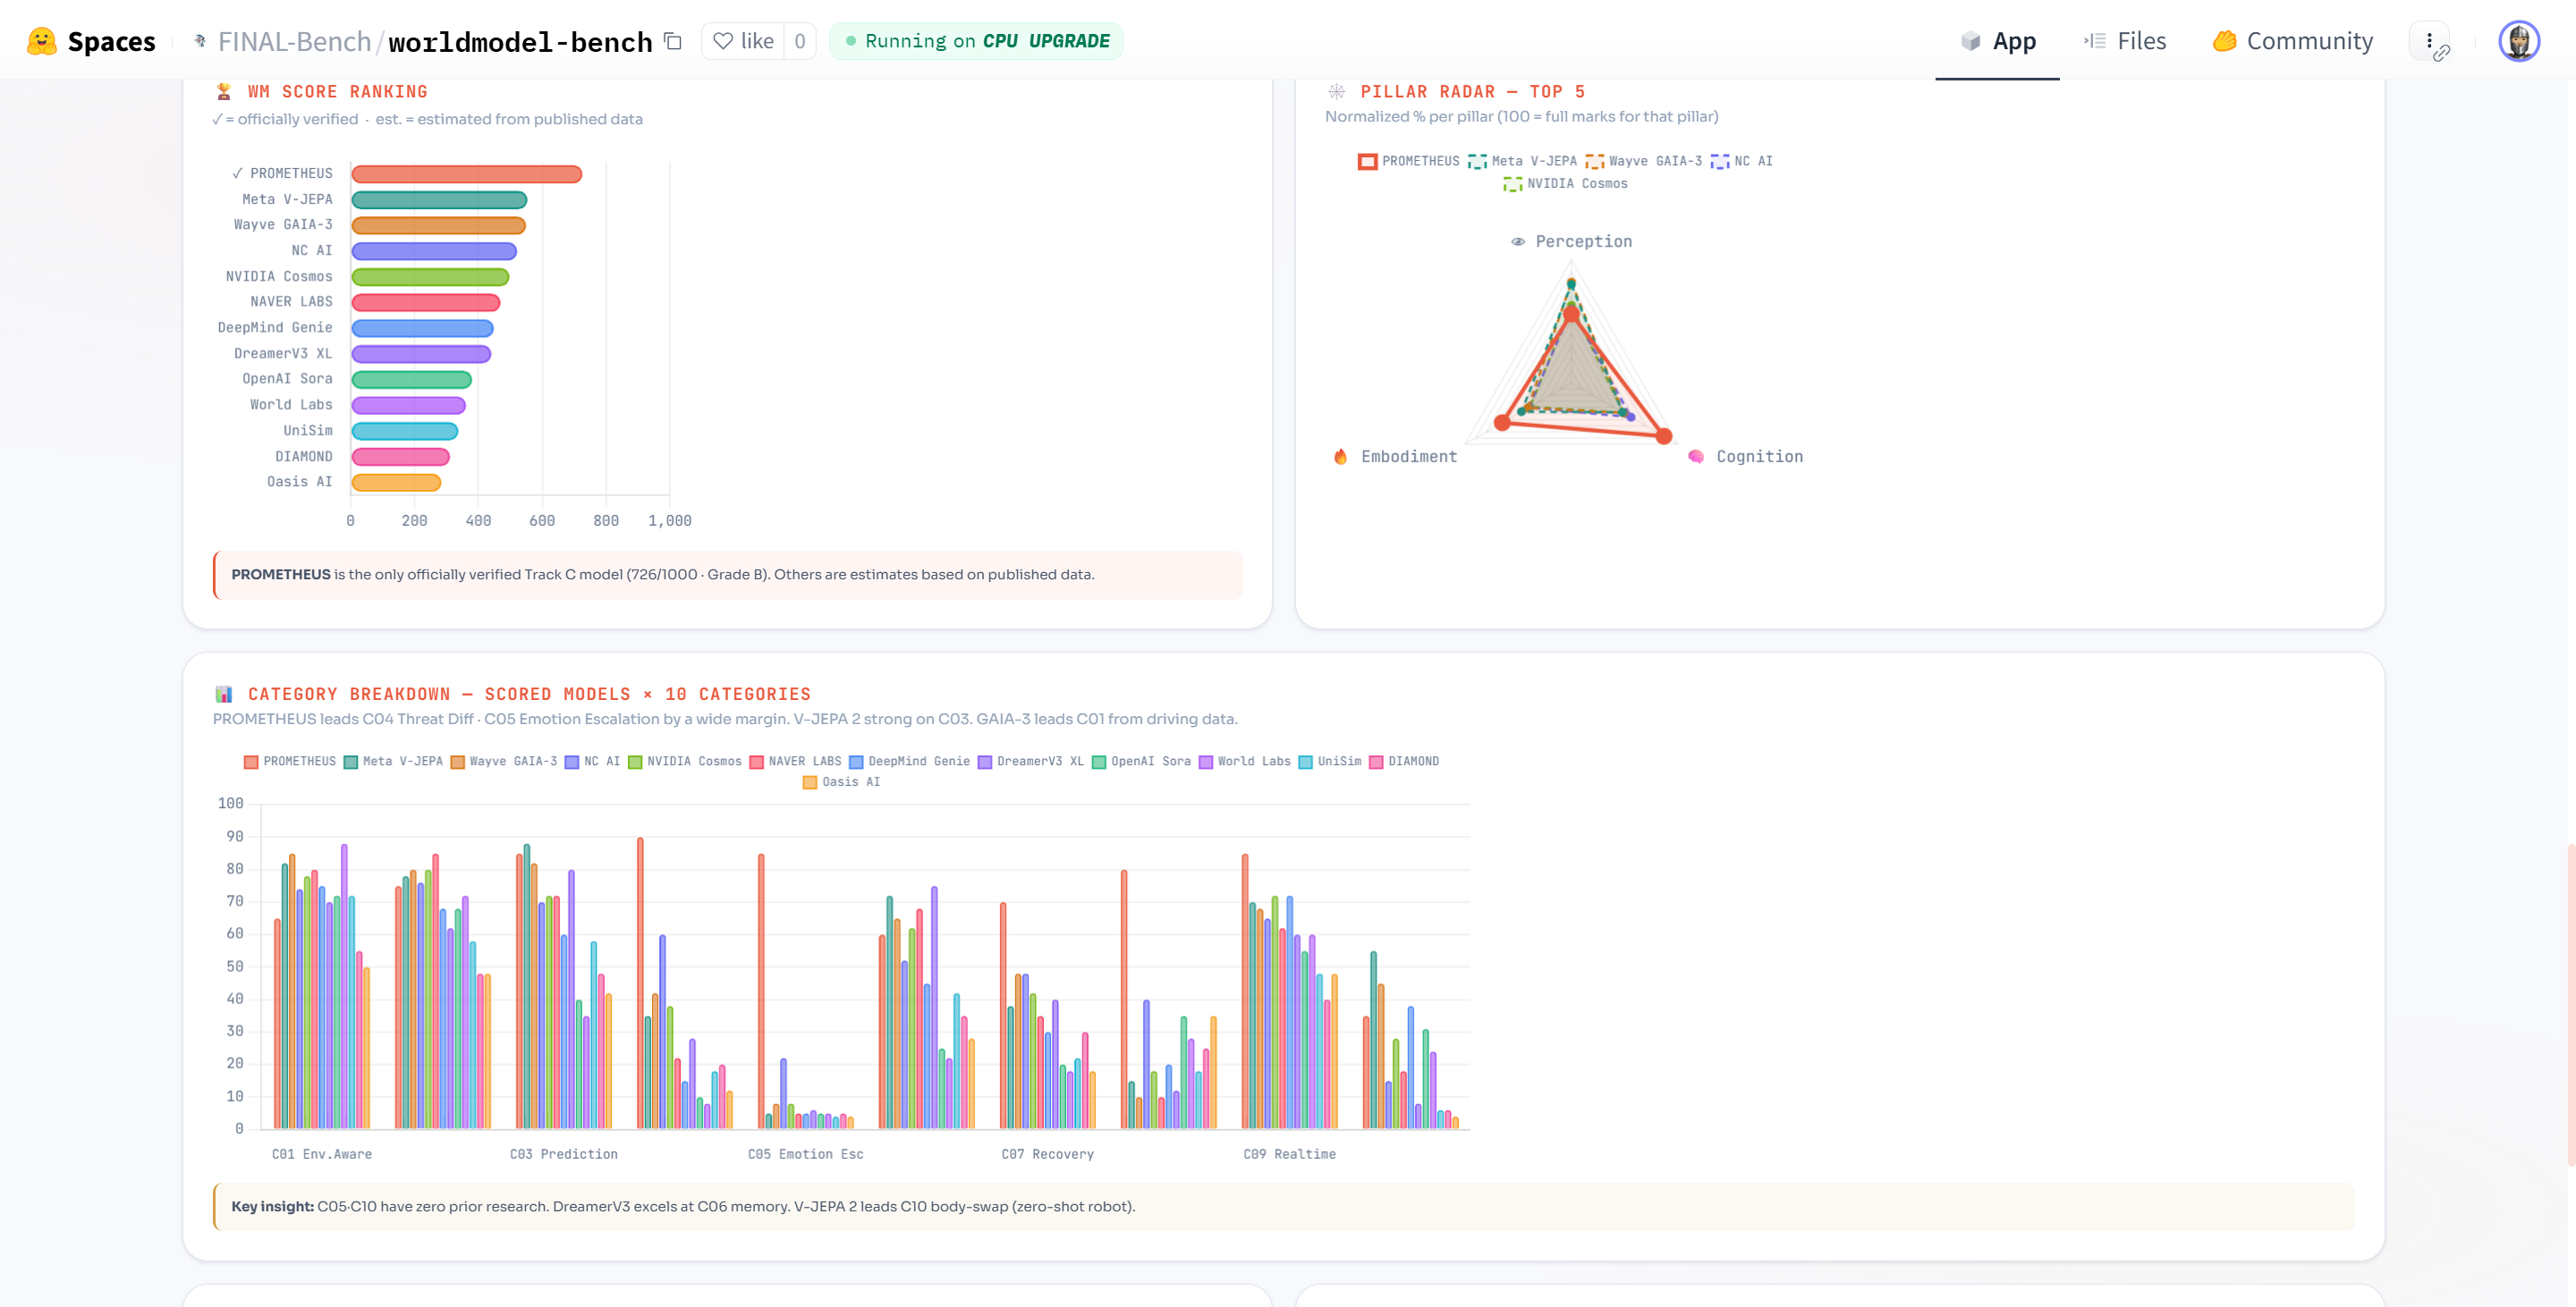
Task: Click the small icon before FINAL-Bench
Action: pyautogui.click(x=200, y=41)
